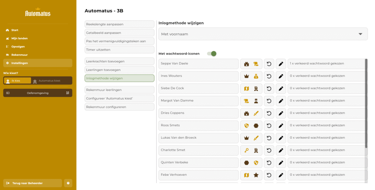The height and width of the screenshot is (190, 375).
Task: Click the key icon for Charlotte Smet
Action: (x=246, y=150)
